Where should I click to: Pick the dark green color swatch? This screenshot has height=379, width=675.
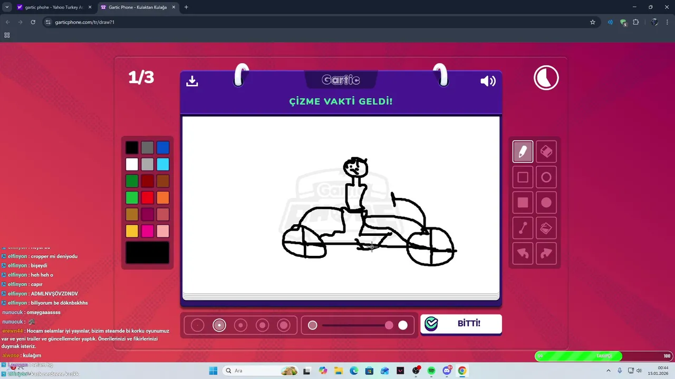point(132,181)
